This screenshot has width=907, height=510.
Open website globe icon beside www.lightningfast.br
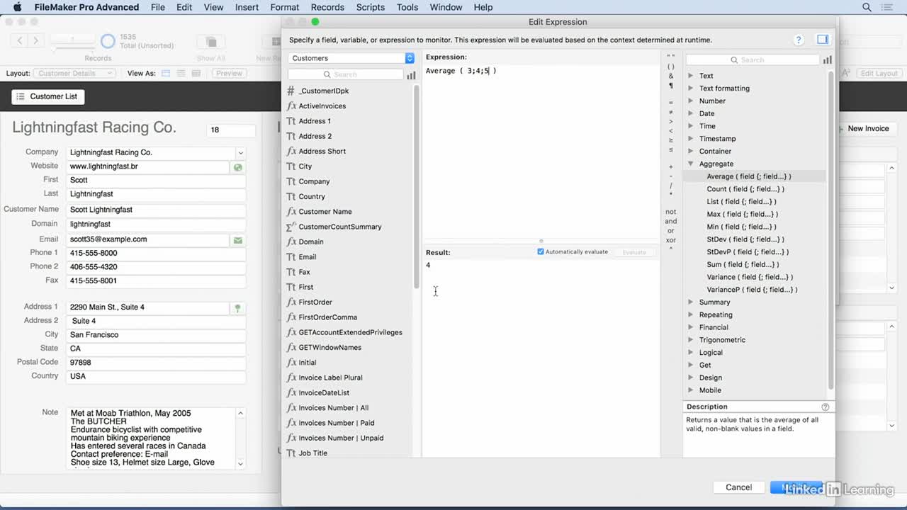(x=238, y=167)
